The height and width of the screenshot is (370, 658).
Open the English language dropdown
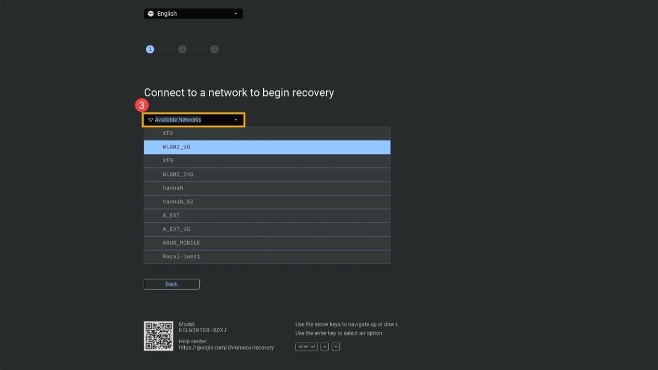[x=193, y=14]
